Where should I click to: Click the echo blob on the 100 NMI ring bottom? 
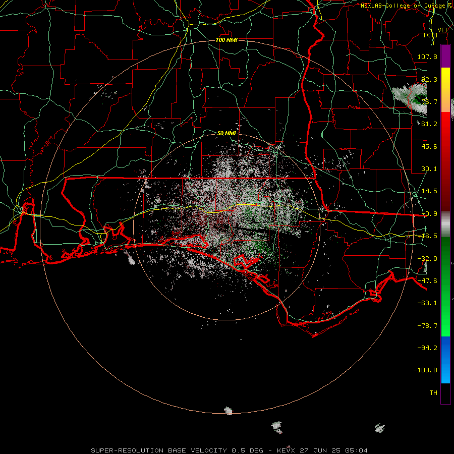228,411
